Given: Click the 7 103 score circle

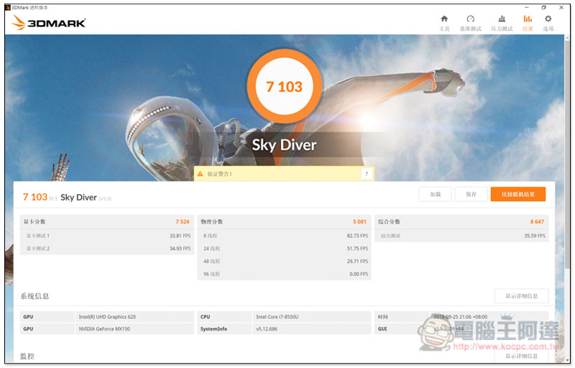Looking at the screenshot, I should (284, 86).
